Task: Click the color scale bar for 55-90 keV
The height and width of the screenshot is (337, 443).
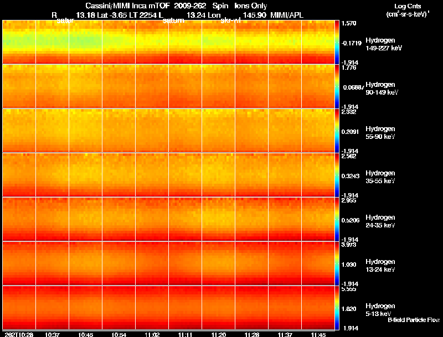Action: point(337,131)
